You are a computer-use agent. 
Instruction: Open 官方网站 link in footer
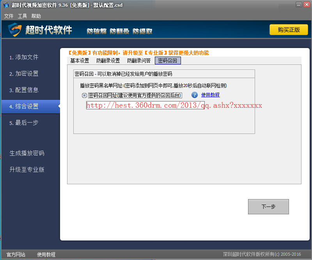16,255
